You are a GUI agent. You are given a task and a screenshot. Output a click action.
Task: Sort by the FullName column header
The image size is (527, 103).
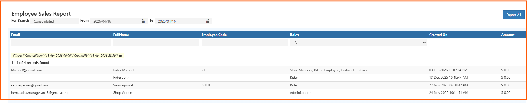(x=121, y=35)
